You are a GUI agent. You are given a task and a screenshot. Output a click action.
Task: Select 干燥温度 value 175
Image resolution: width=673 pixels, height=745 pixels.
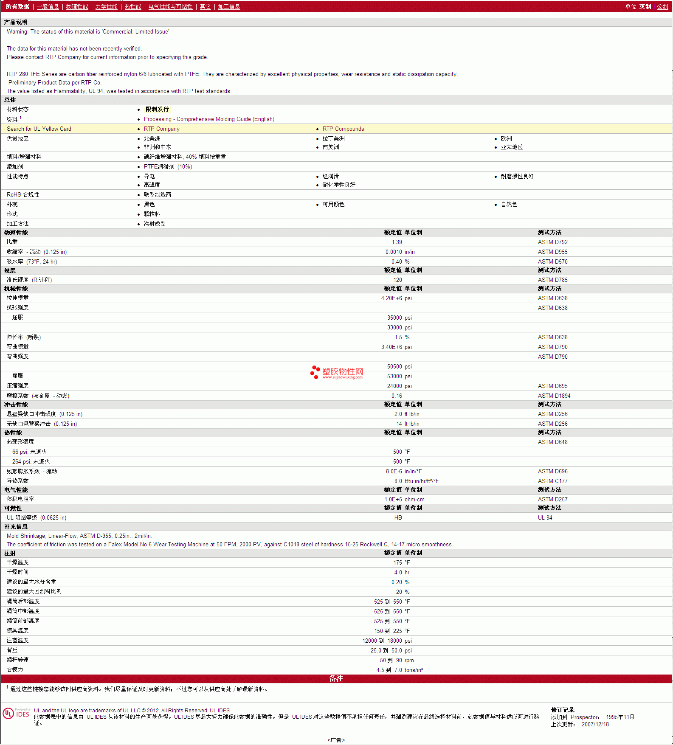pyautogui.click(x=397, y=562)
